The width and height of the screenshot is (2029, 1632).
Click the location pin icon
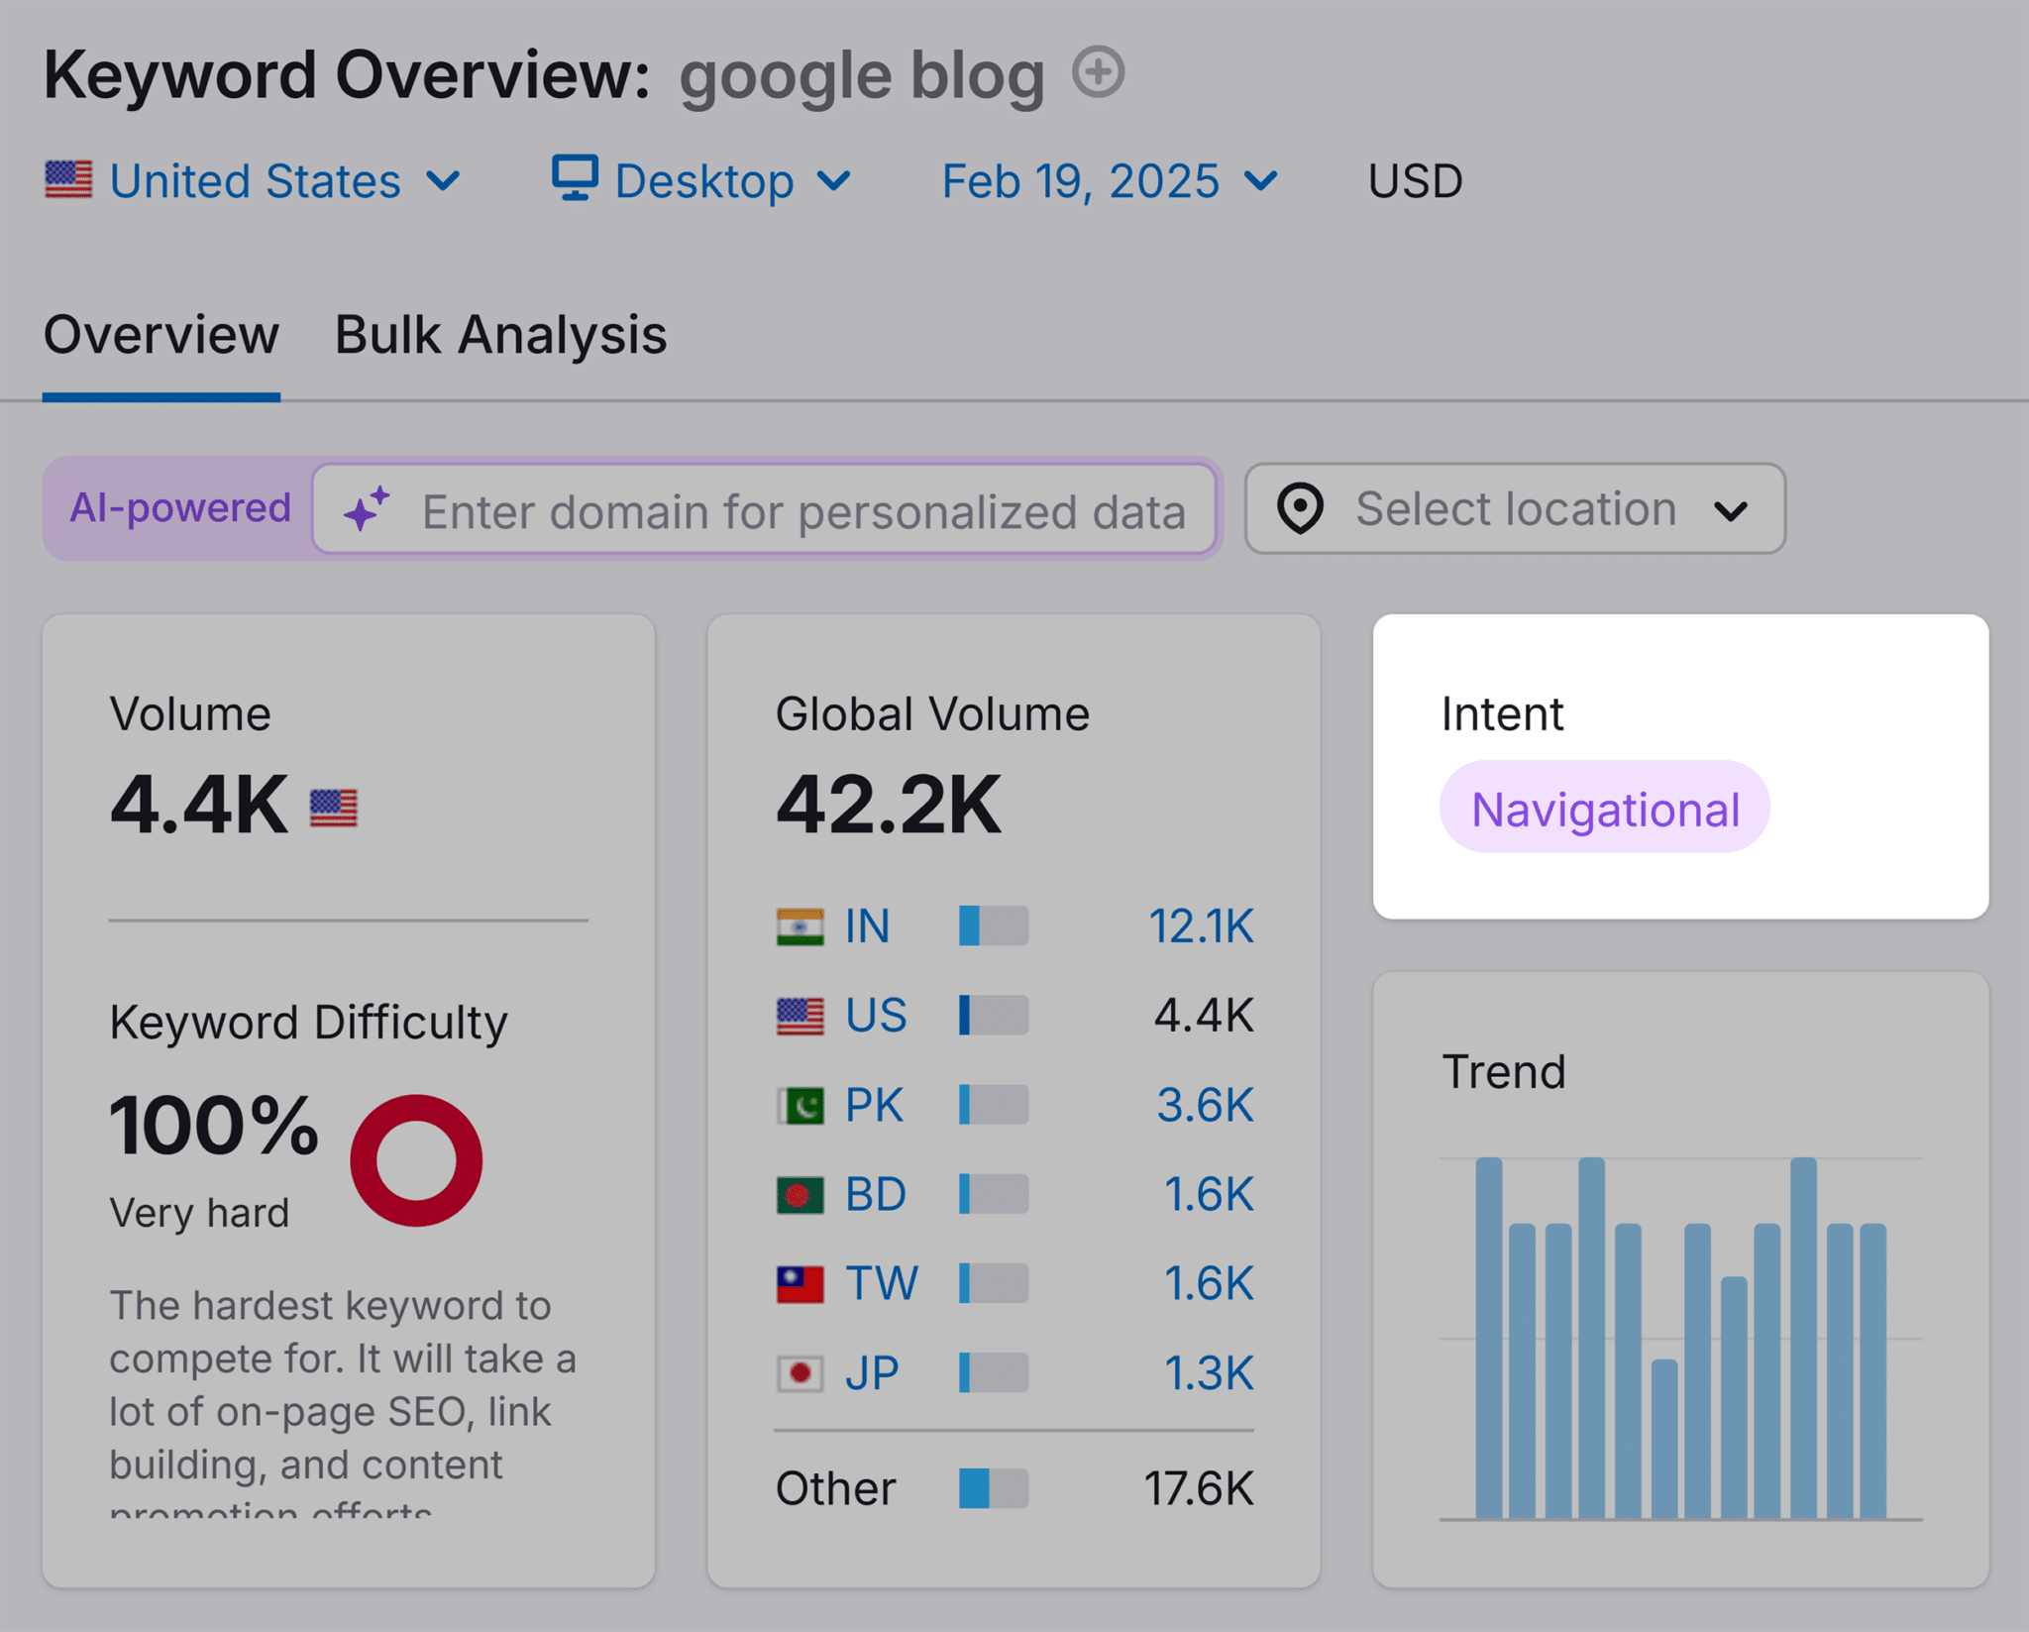point(1300,508)
